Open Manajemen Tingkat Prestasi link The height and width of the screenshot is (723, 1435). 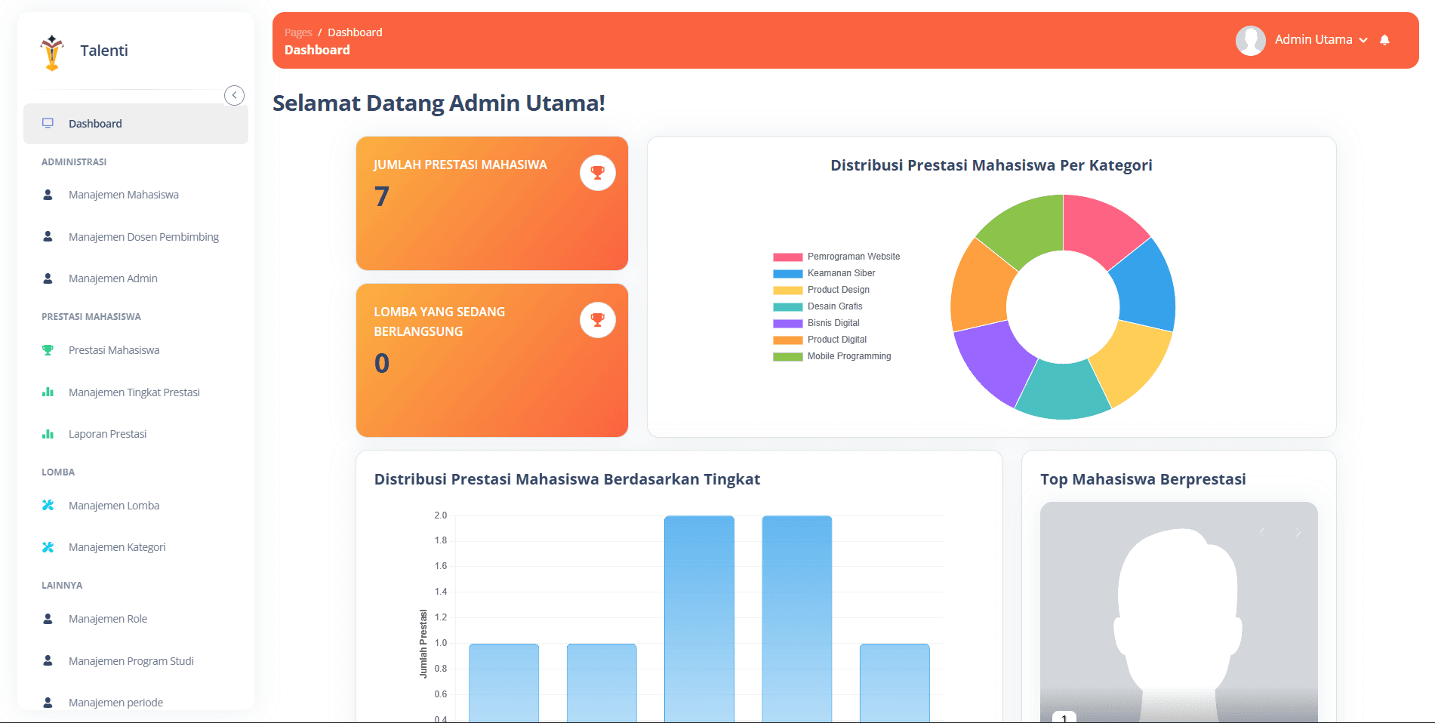point(134,392)
